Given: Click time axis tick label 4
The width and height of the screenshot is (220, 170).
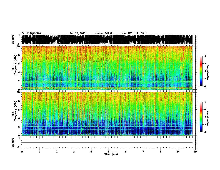Looking at the screenshot, I should point(91,152).
